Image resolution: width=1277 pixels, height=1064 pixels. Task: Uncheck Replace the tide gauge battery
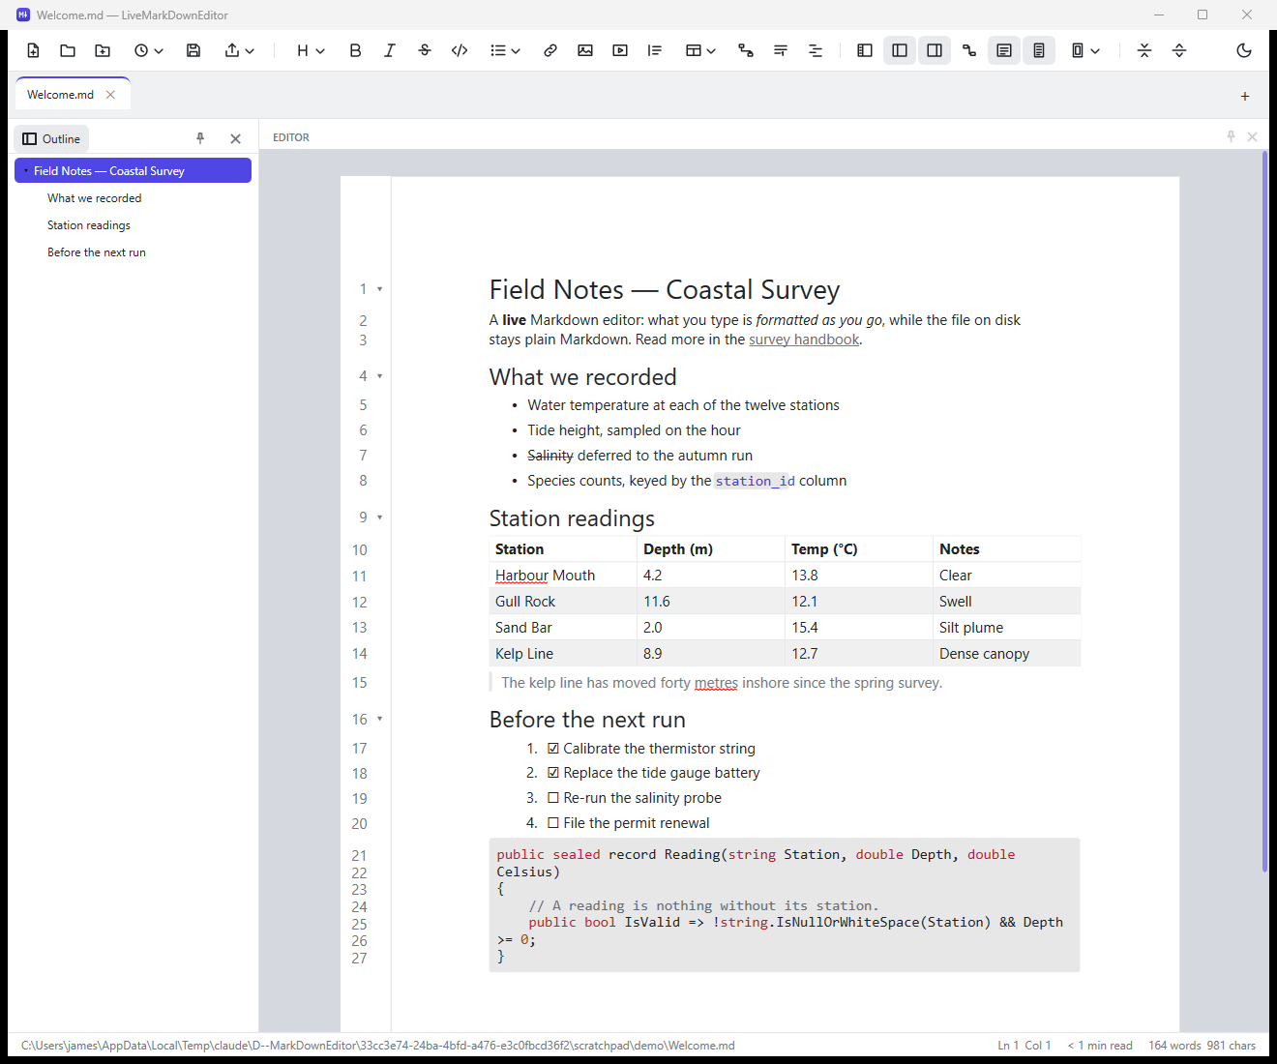553,773
